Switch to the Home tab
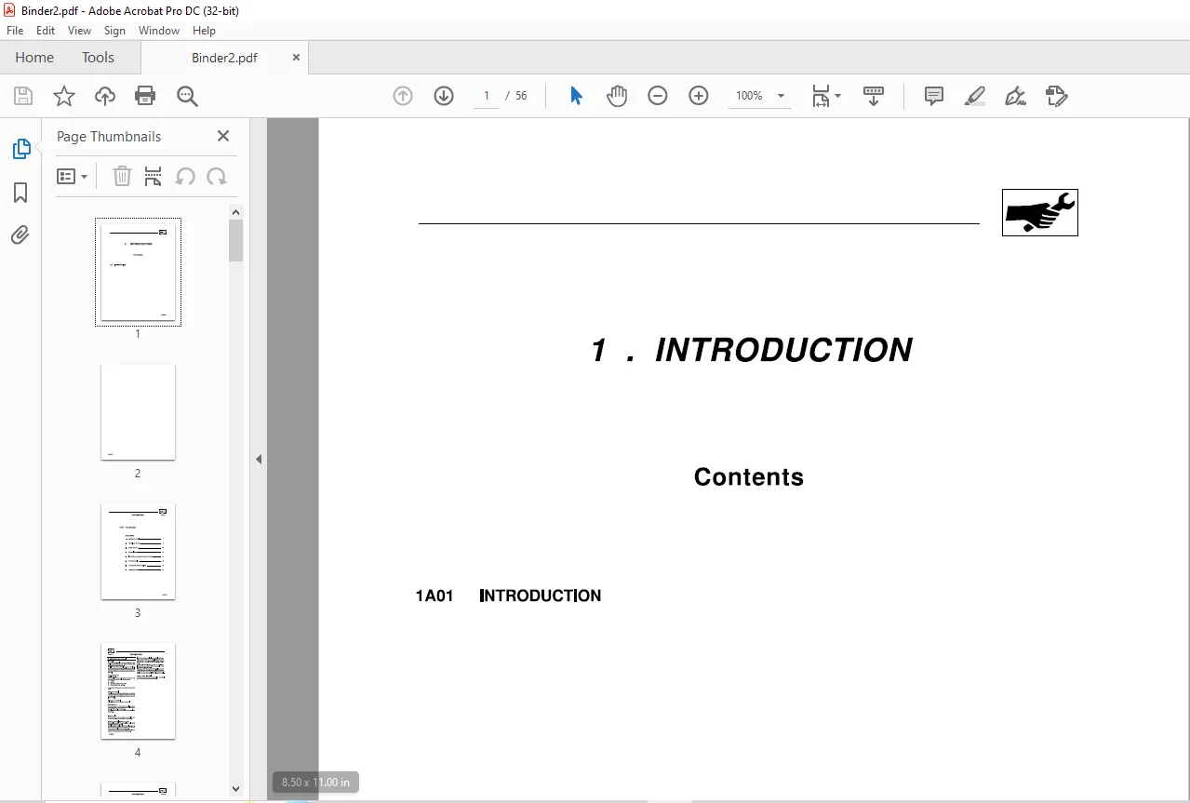Image resolution: width=1190 pixels, height=803 pixels. 34,58
